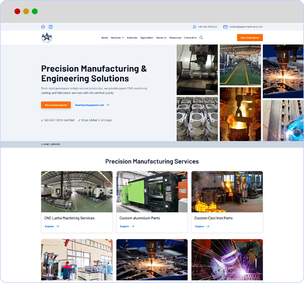Open Apex's Facebook page icon
The height and width of the screenshot is (283, 304).
43,27
